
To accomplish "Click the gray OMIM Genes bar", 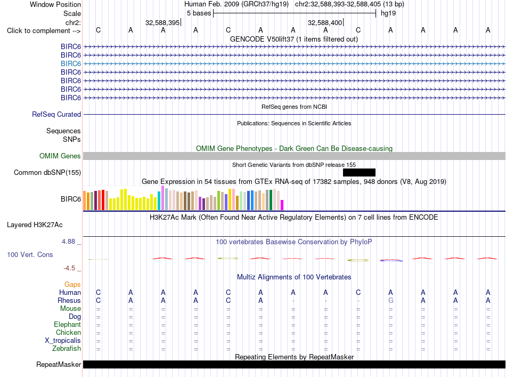I will tap(295, 156).
